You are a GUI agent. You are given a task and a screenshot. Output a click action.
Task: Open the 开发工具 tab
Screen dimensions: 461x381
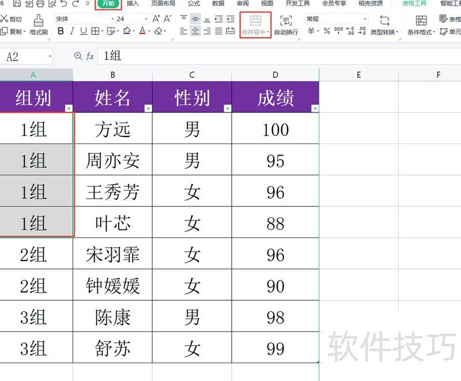coord(297,3)
